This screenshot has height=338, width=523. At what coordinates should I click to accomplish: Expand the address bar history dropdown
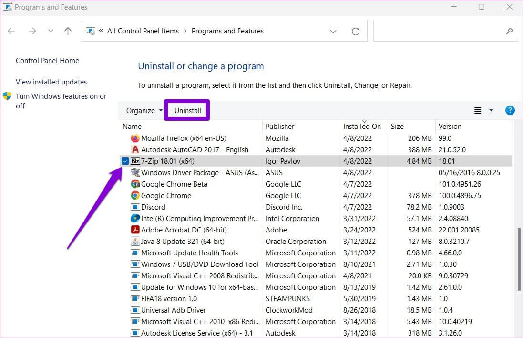click(x=333, y=32)
